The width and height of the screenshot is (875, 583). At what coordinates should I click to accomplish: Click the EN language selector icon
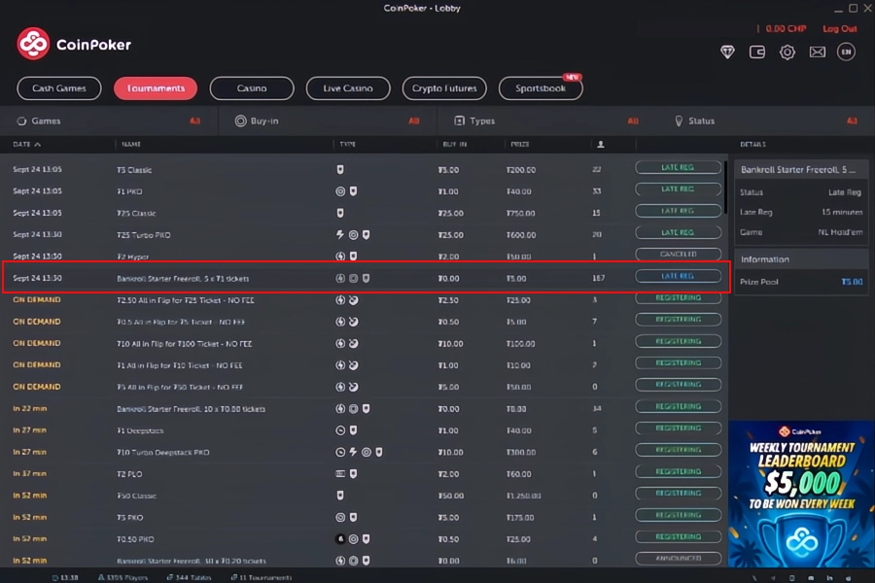[x=846, y=52]
